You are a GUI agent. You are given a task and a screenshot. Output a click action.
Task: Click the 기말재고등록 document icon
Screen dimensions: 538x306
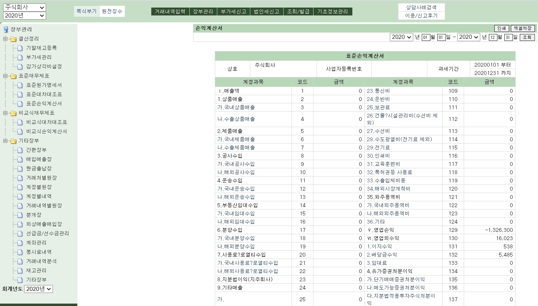[x=20, y=48]
